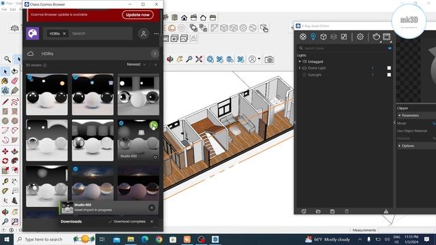This screenshot has width=436, height=245.
Task: Click Update now button
Action: [x=138, y=15]
